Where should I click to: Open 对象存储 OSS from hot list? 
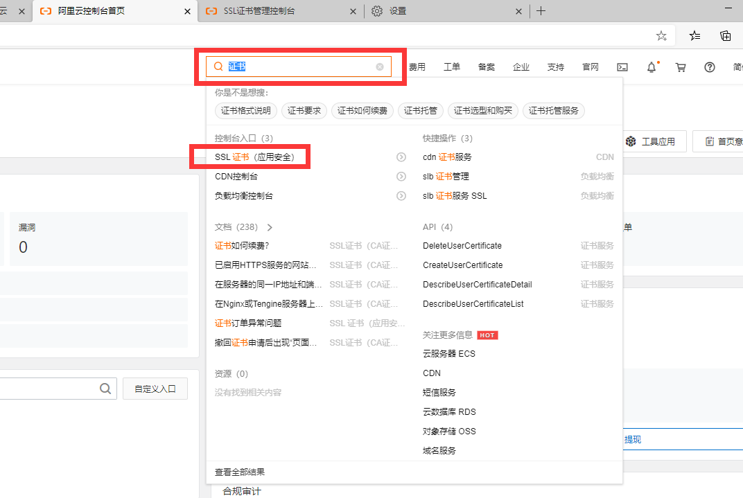(449, 432)
